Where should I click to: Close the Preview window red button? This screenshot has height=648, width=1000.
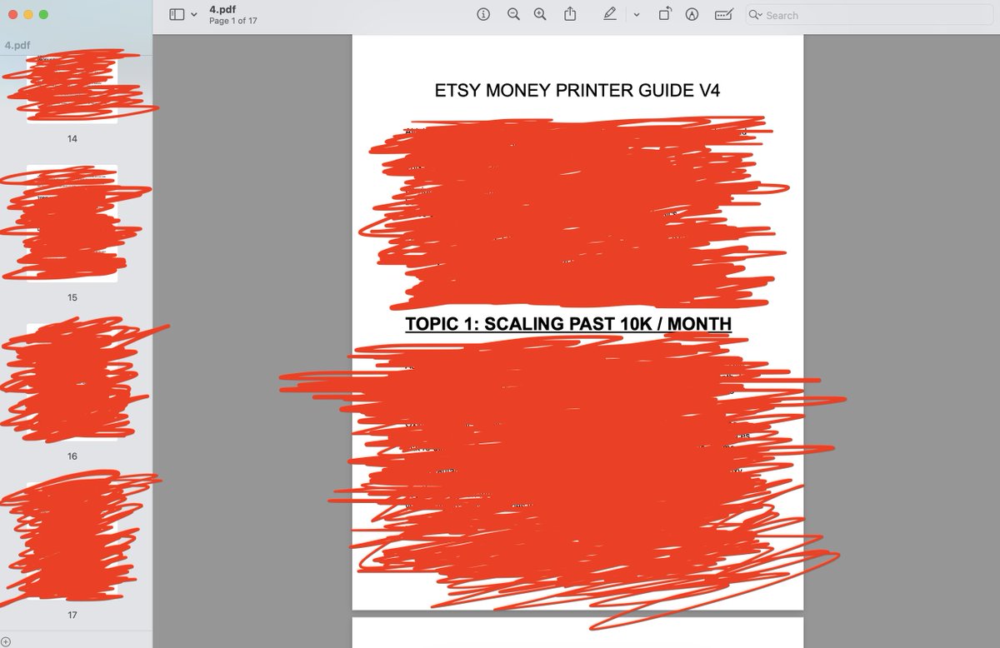coord(12,15)
